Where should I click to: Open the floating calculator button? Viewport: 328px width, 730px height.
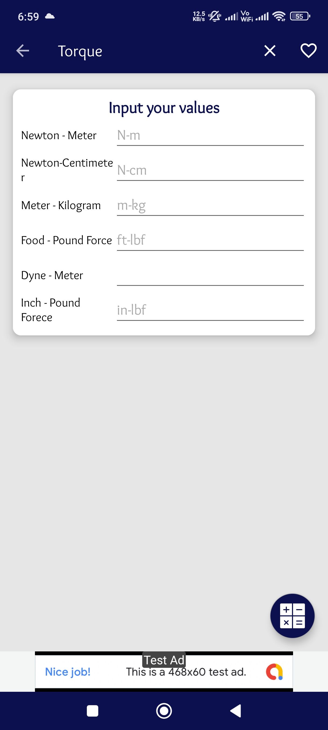[292, 616]
